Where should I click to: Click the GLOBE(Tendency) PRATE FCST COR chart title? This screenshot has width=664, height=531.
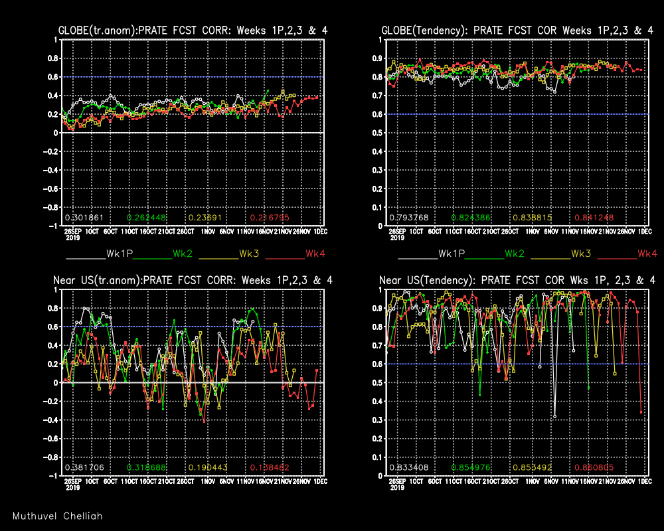pyautogui.click(x=517, y=31)
